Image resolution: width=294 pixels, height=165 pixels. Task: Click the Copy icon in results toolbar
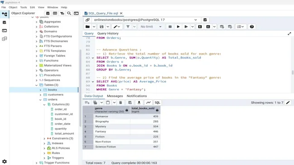(x=95, y=102)
